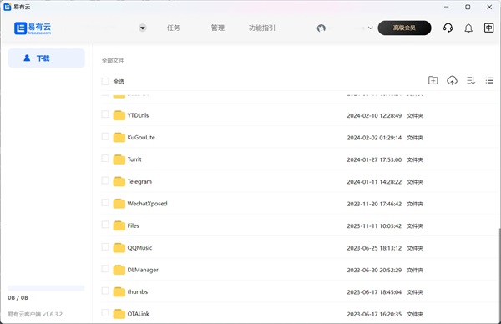Open the 功能指引 tab
Viewport: 501px width, 324px height.
pyautogui.click(x=261, y=28)
